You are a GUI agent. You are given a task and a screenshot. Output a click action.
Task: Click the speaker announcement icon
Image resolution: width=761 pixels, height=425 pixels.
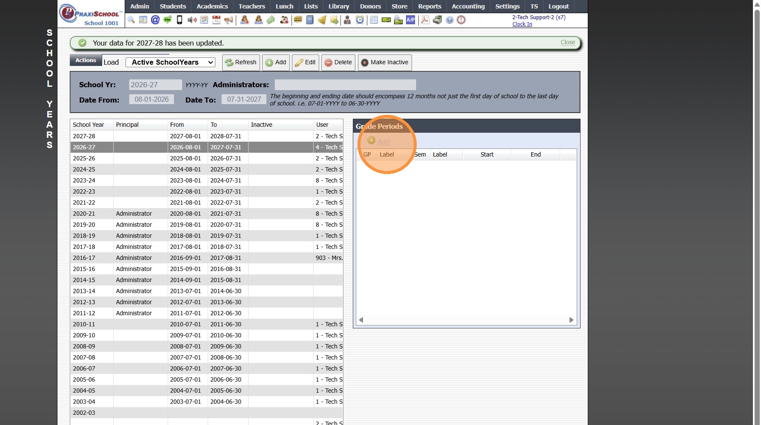[x=192, y=20]
